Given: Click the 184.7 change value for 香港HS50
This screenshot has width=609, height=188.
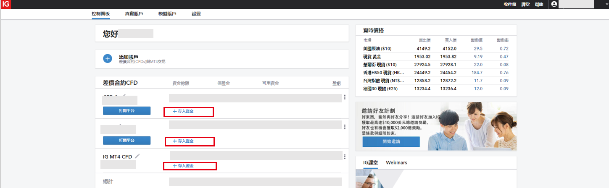Looking at the screenshot, I should click(477, 73).
